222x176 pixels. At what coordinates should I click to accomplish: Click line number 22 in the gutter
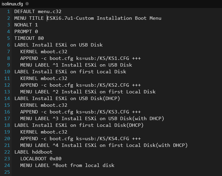click(x=7, y=152)
